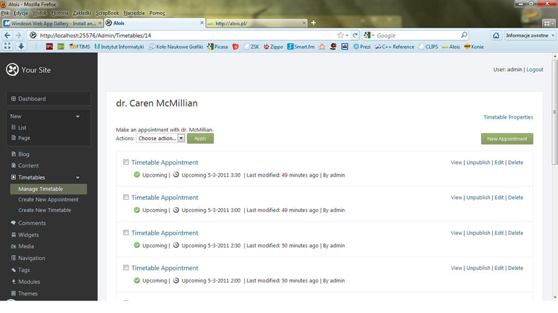Screen dimensions: 558x313
Task: Bookmark this page with the star icon
Action: (341, 35)
